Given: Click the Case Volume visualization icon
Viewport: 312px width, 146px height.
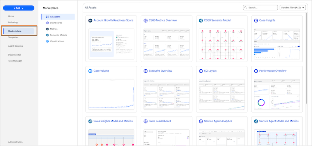Looking at the screenshot, I should 90,71.
